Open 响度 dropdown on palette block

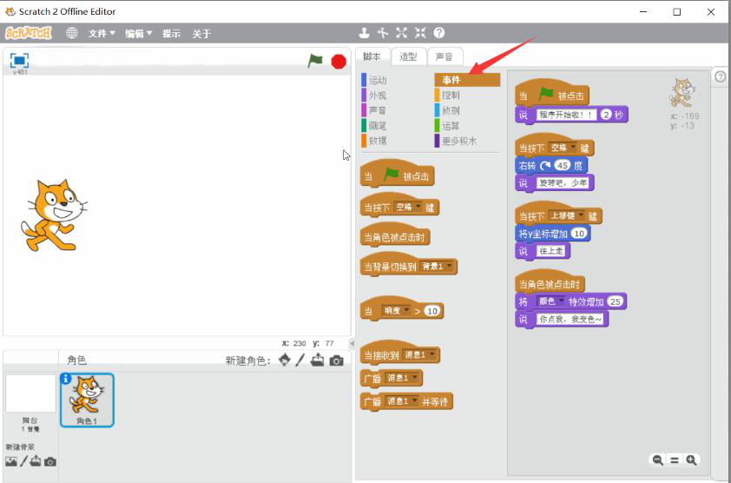coord(396,311)
